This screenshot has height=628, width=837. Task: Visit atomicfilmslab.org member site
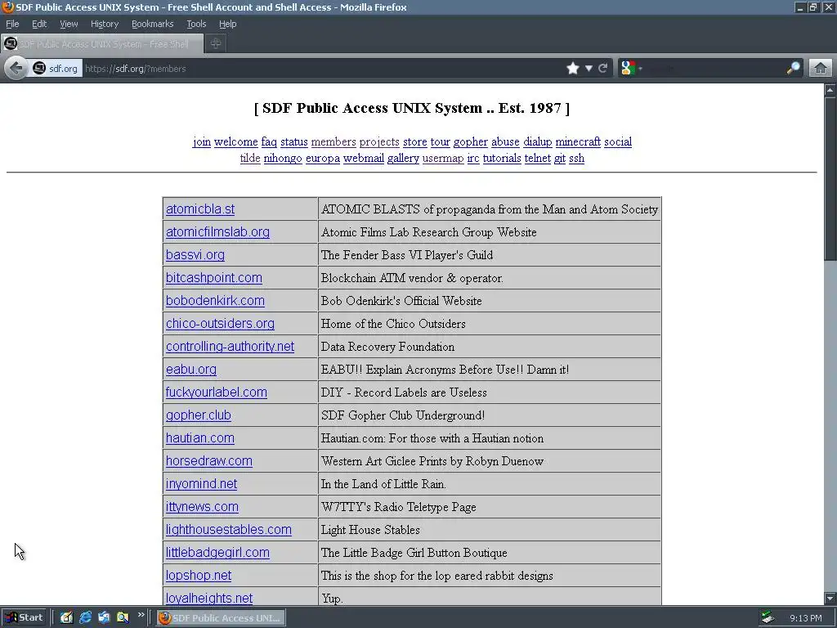[x=217, y=232]
